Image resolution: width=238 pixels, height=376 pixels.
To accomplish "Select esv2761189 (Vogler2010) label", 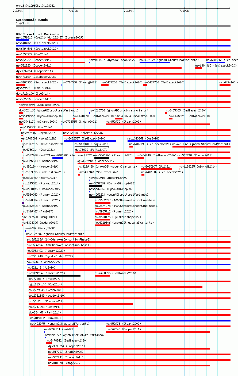I will coord(47,296).
